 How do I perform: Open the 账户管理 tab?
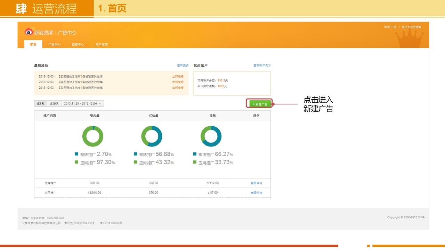click(102, 44)
